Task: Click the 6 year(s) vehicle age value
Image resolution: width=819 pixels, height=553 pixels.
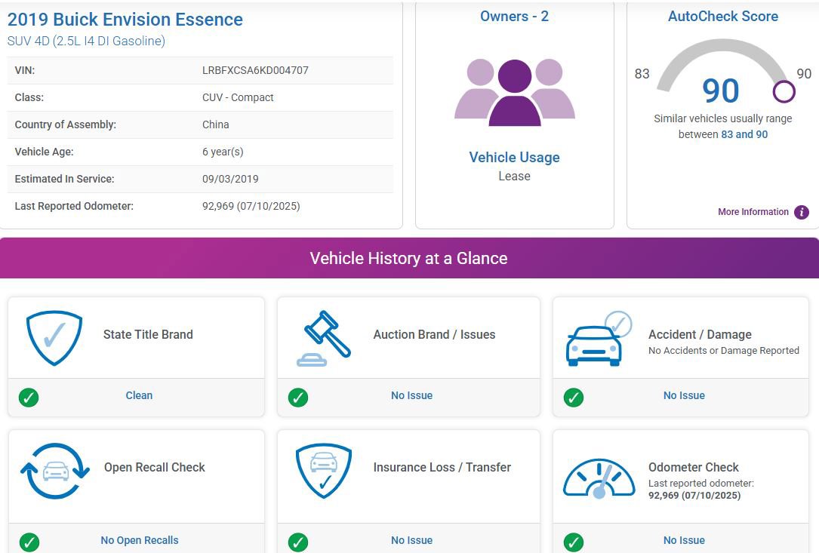Action: pos(223,152)
